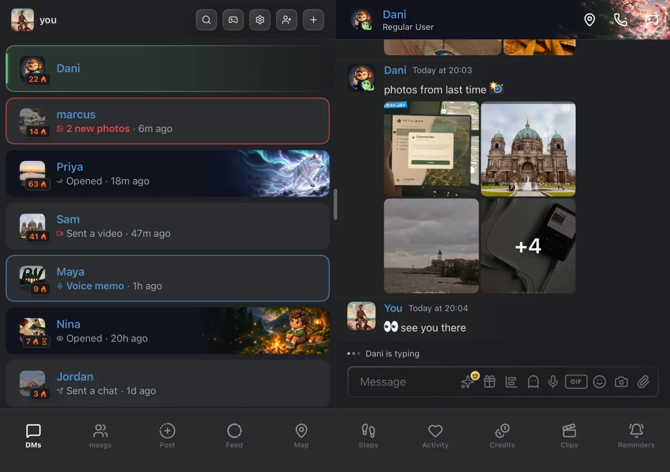The width and height of the screenshot is (670, 472).
Task: Click Dani's name on the 20:03 message
Action: (395, 70)
